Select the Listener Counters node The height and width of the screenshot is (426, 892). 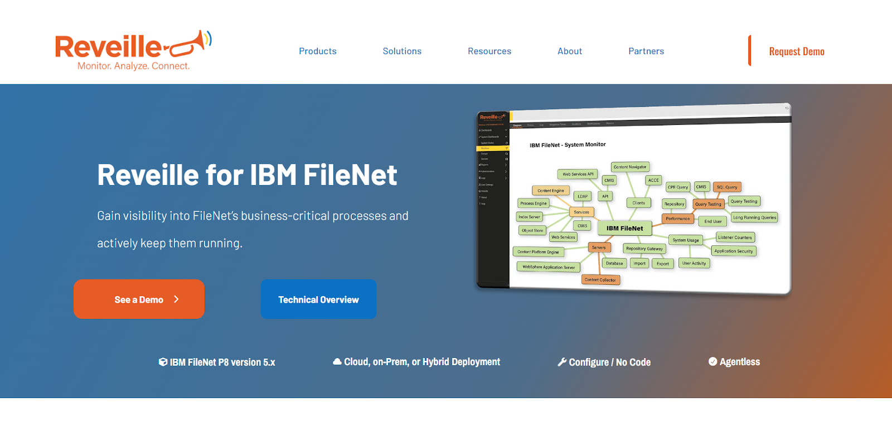click(x=735, y=238)
